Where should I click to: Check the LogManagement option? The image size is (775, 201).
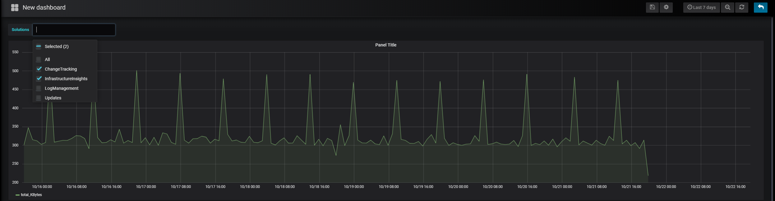[x=39, y=88]
